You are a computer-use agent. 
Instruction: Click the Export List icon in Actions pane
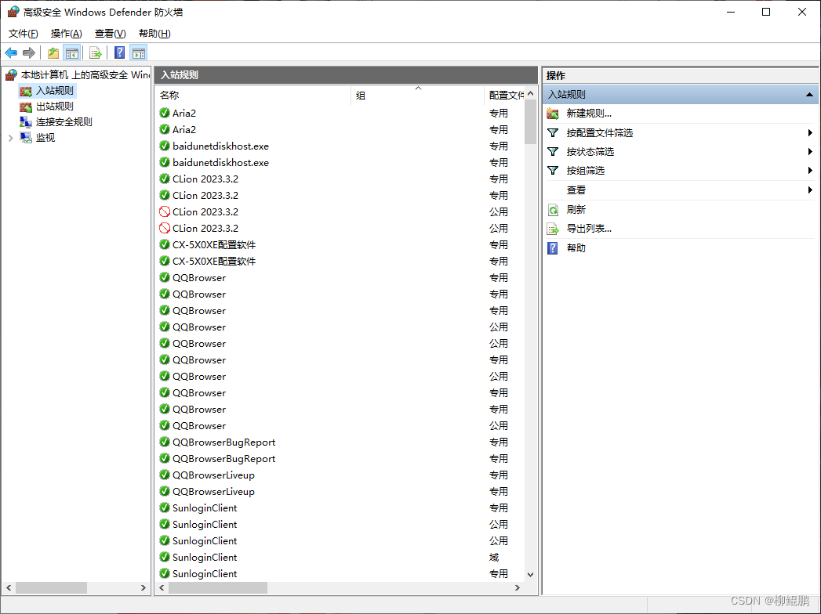pos(553,229)
